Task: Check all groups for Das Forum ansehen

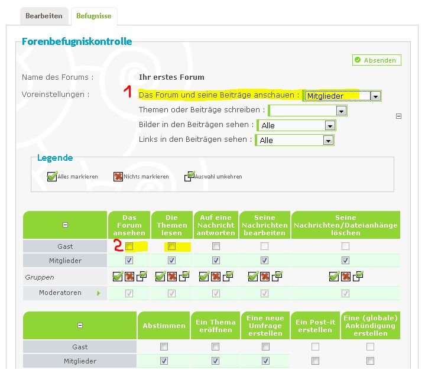Action: (118, 277)
